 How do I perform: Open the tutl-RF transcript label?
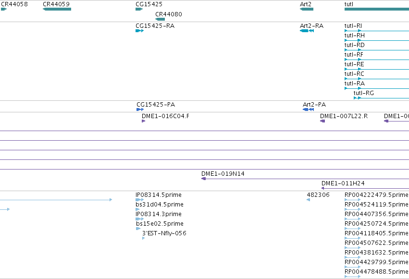tap(354, 55)
